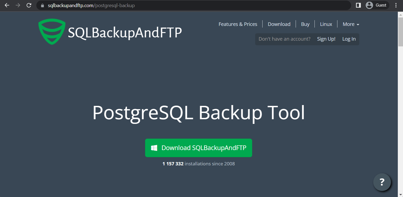The width and height of the screenshot is (403, 197).
Task: Navigate back using the browser arrow
Action: coord(7,5)
